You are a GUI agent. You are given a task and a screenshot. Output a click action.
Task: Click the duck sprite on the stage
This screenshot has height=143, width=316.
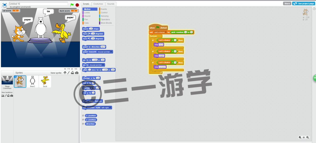click(62, 33)
